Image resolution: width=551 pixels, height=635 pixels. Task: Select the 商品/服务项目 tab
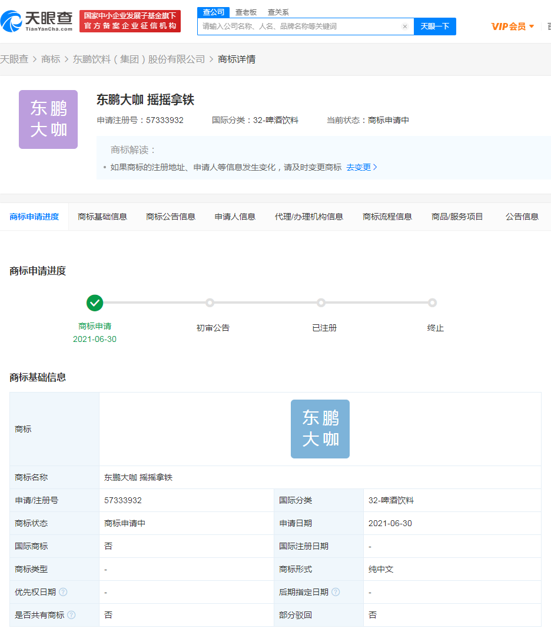click(457, 217)
